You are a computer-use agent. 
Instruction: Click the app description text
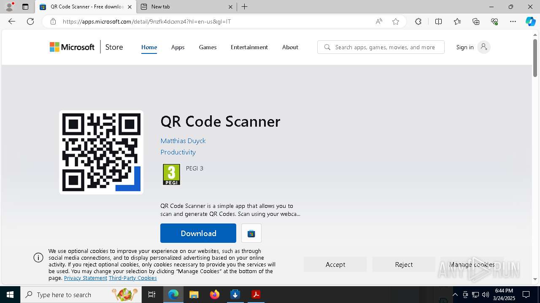click(x=230, y=210)
